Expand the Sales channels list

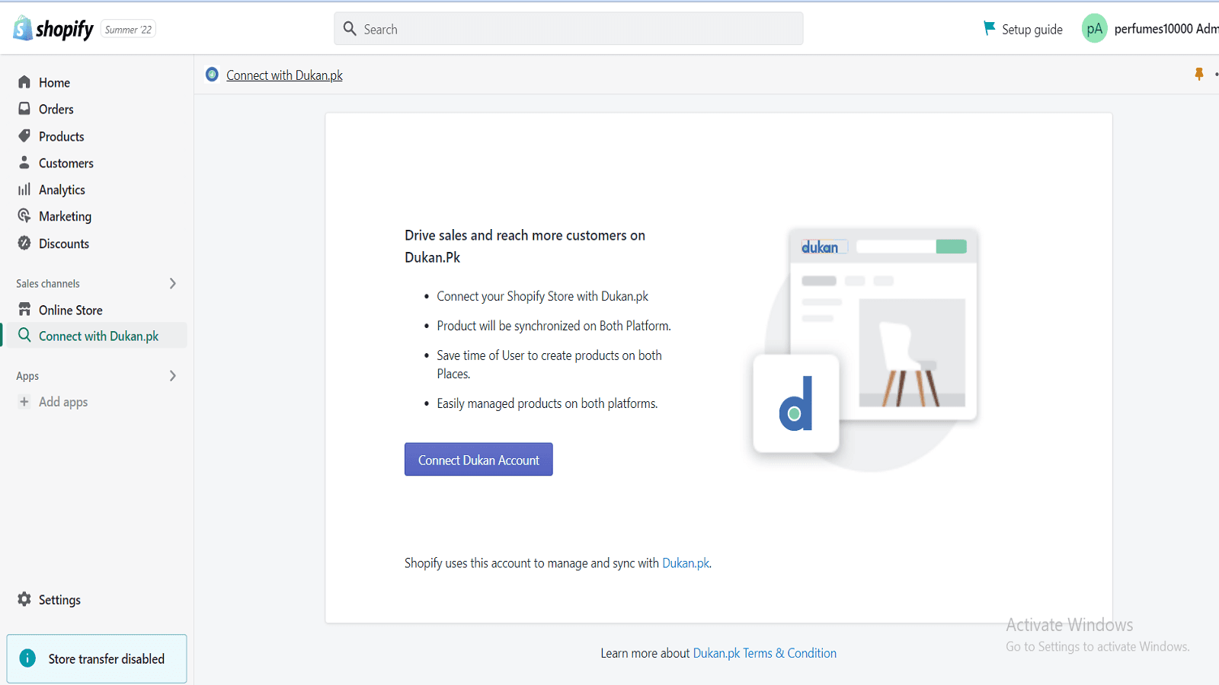[x=173, y=283]
